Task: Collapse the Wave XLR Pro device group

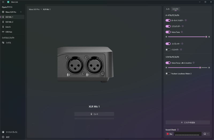Action: click(21, 12)
